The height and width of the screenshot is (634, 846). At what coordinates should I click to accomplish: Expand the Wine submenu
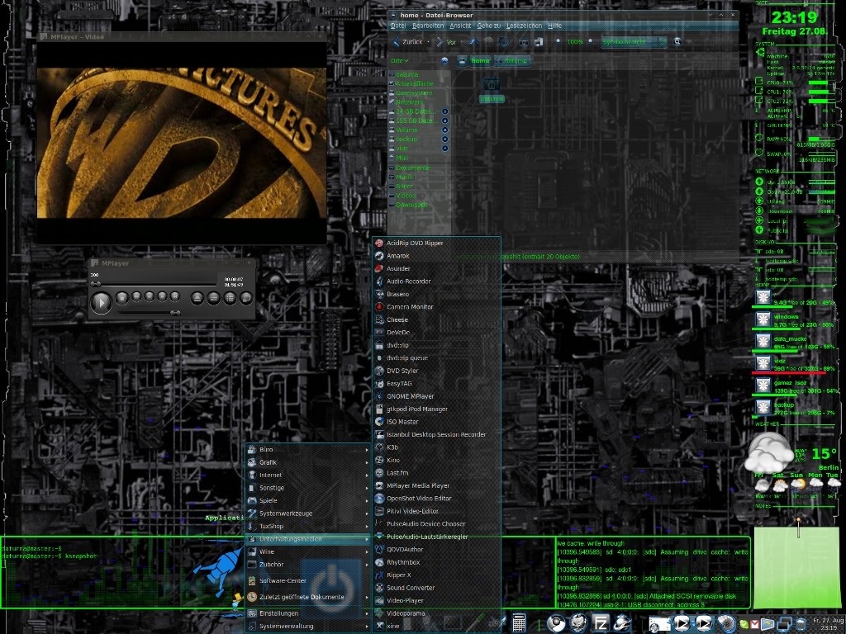[x=307, y=552]
